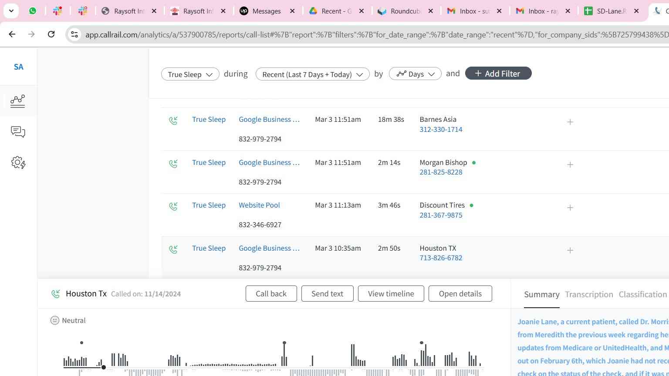The image size is (669, 376).
Task: Switch to SD-Lane spreadsheet tab
Action: coord(612,11)
